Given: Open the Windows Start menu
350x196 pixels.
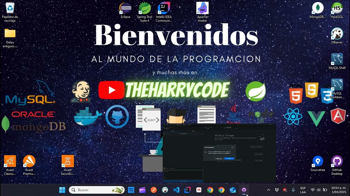Looking at the screenshot, I should pos(62,190).
